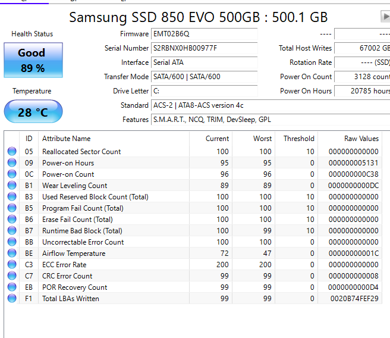Click the status orb for Erase Fail Count
The height and width of the screenshot is (338, 390).
tap(12, 219)
